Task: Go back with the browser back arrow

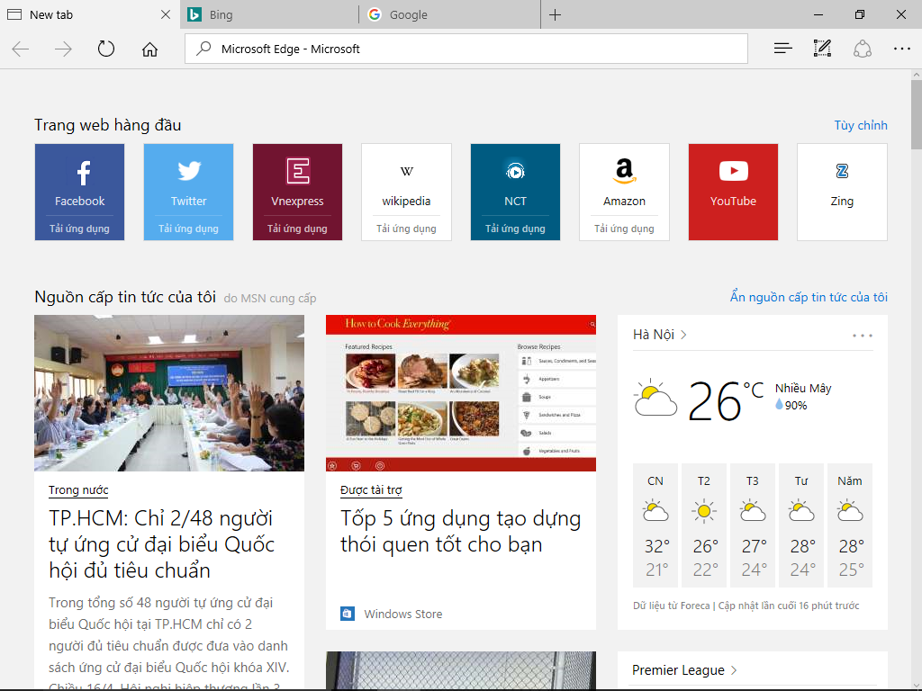Action: [x=21, y=49]
